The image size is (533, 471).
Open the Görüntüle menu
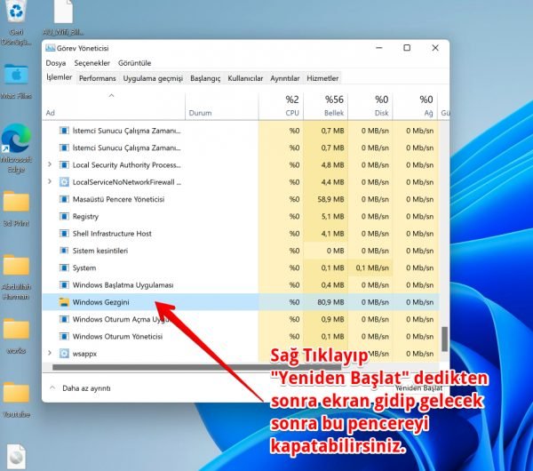[x=135, y=63]
